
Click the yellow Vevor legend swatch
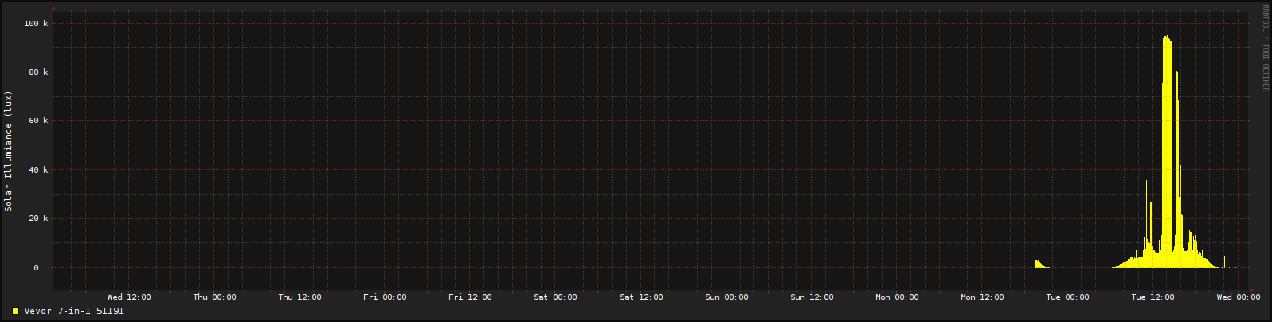[x=15, y=311]
